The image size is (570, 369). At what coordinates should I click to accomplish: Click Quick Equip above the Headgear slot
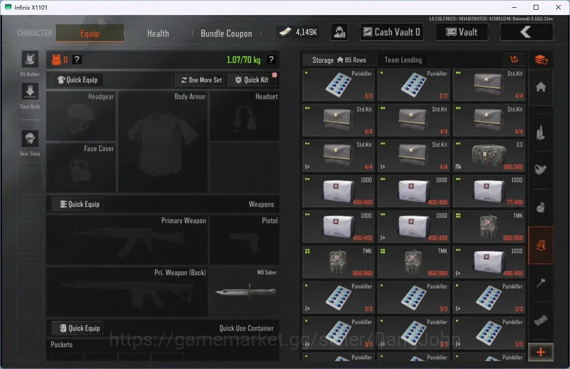(78, 80)
